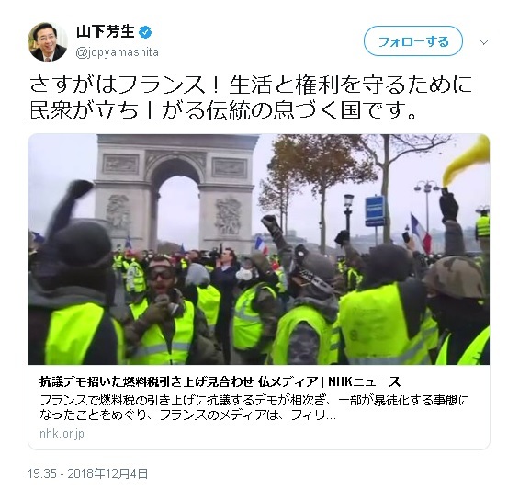This screenshot has height=489, width=519.
Task: Open the yellow-vest protest card image
Action: 259,249
